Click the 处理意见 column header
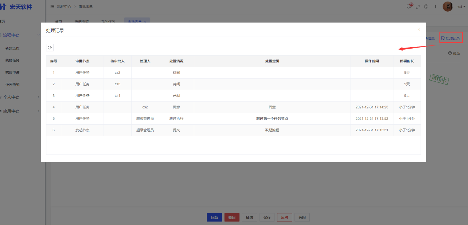This screenshot has width=468, height=225. [272, 61]
